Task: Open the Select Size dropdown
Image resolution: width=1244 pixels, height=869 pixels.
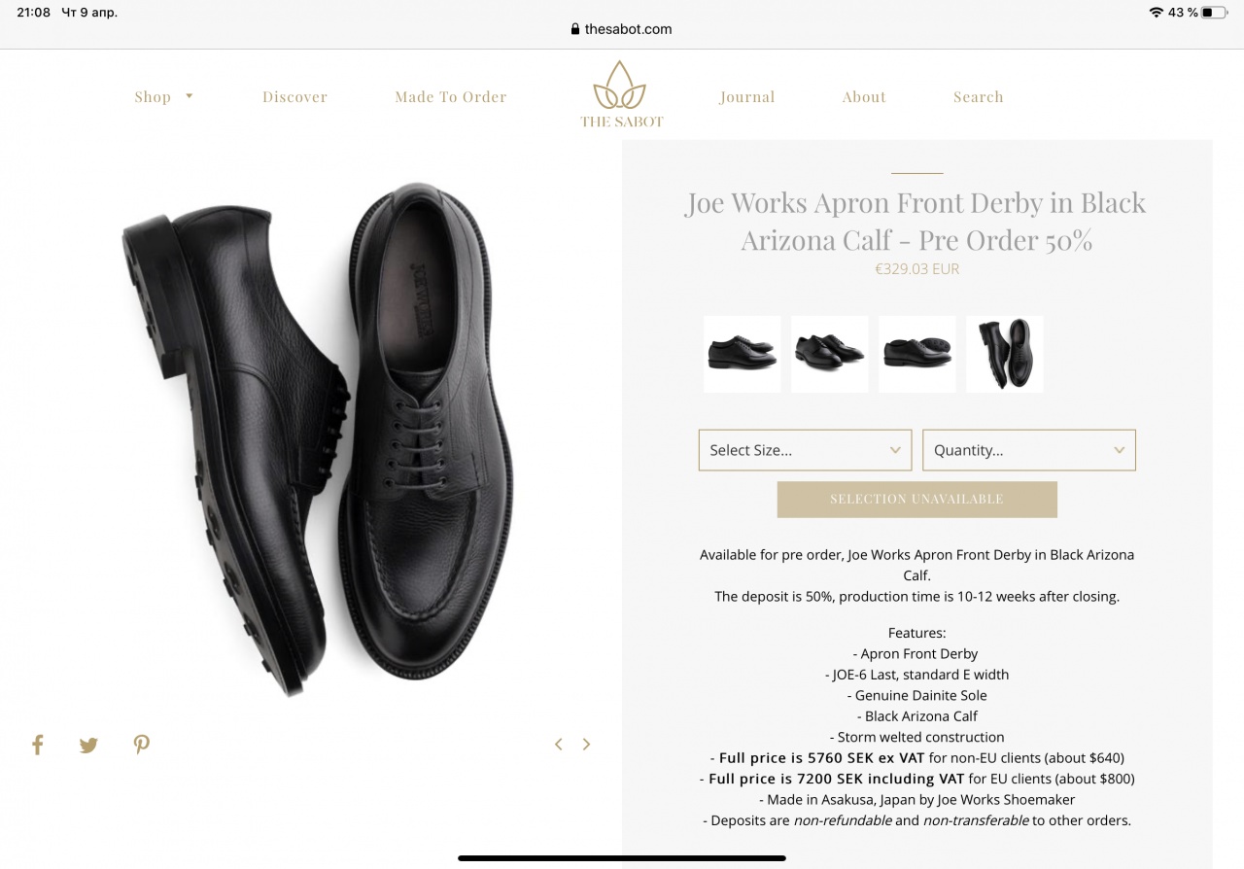Action: pyautogui.click(x=806, y=450)
